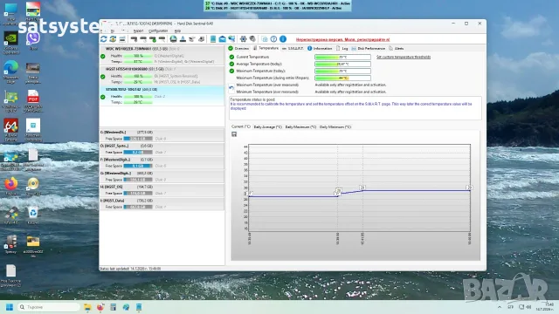Click the current temperature progress bar

(x=342, y=57)
